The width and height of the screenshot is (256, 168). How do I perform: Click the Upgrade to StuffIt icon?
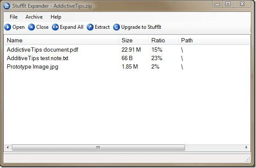117,27
